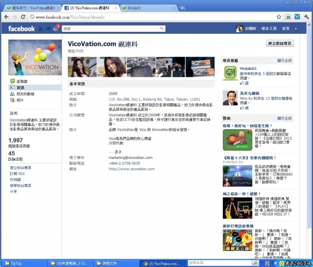Click the Create a Page button
This screenshot has height=267, width=313.
pos(280,44)
